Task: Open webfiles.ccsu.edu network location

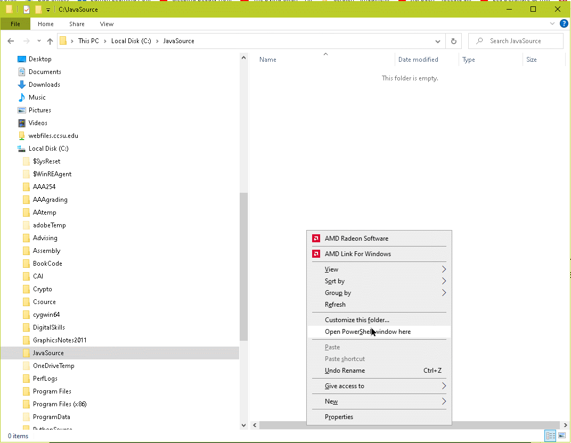Action: click(x=53, y=136)
